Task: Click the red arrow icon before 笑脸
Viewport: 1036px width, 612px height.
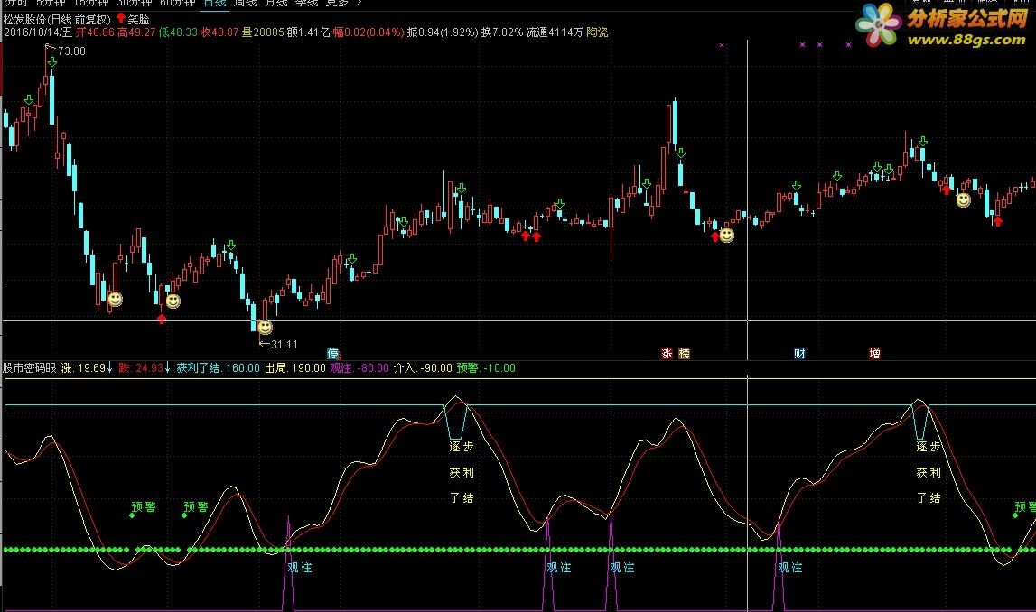Action: (x=120, y=18)
